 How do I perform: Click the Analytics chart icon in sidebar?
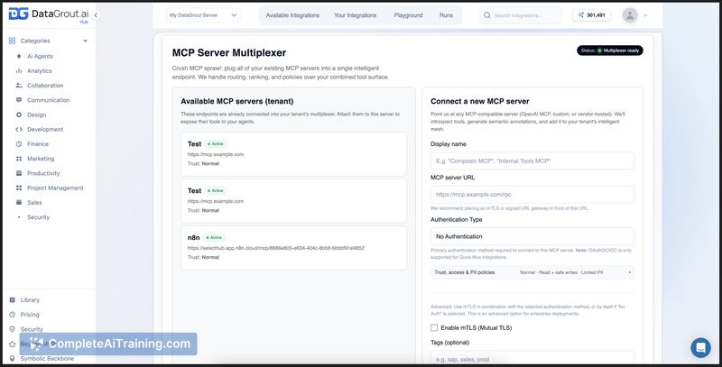point(19,70)
